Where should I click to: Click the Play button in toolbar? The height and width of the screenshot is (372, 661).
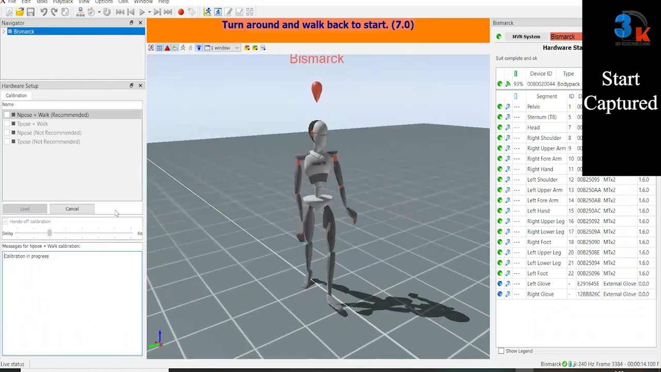click(x=142, y=12)
